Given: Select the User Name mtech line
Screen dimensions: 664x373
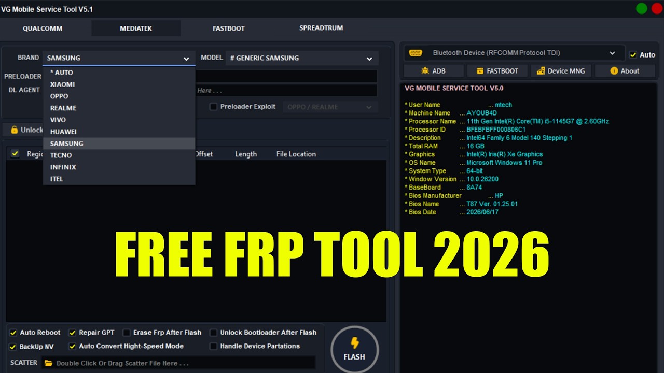Looking at the screenshot, I should pyautogui.click(x=459, y=105).
